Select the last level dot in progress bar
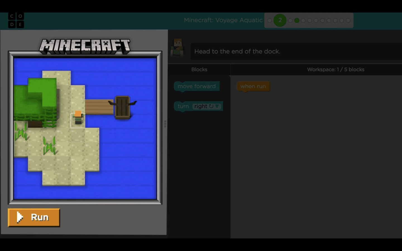 coord(348,20)
